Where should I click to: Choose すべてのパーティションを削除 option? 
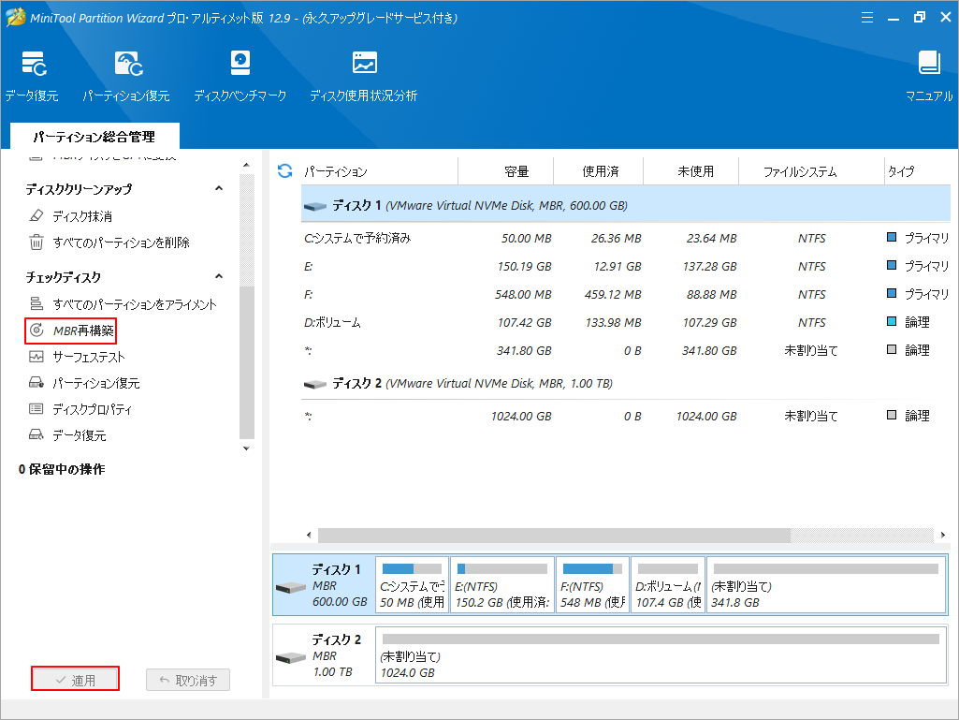(x=109, y=242)
